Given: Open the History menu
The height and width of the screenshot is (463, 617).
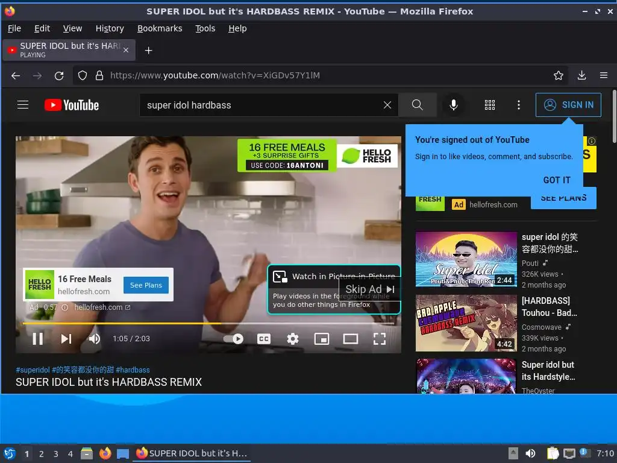Looking at the screenshot, I should pyautogui.click(x=110, y=28).
